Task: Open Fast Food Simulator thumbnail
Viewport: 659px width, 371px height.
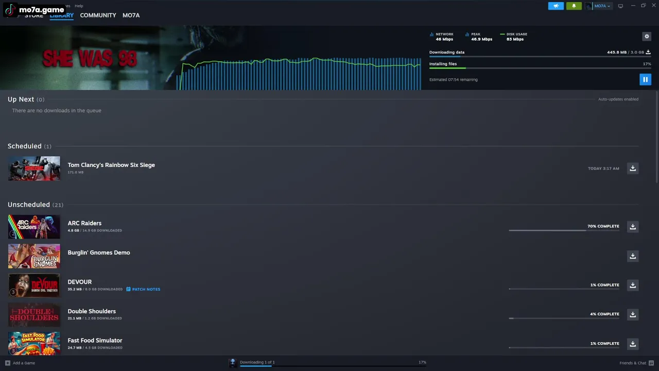Action: (34, 343)
